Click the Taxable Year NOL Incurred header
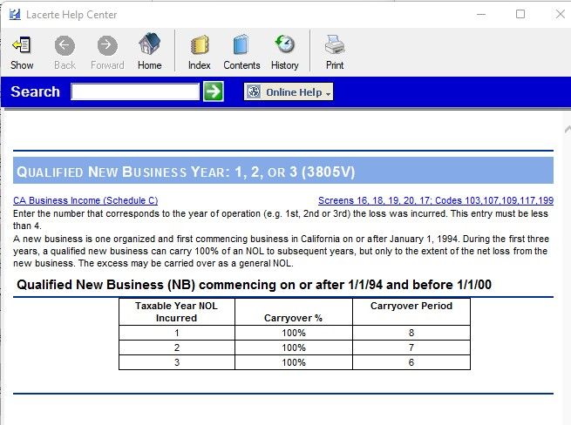The height and width of the screenshot is (425, 571). click(x=177, y=312)
